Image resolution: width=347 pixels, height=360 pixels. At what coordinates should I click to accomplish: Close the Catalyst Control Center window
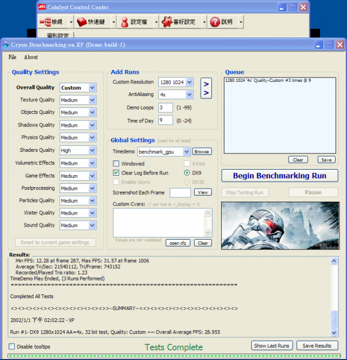[303, 8]
